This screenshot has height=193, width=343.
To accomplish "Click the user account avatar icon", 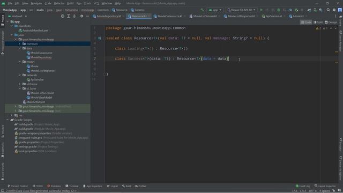I will click(340, 10).
